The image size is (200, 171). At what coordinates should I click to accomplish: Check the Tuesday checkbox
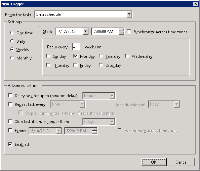[x=101, y=56]
